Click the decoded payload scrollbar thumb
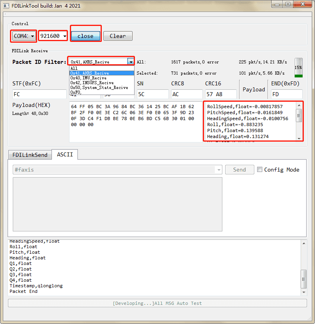The image size is (315, 324). point(299,115)
